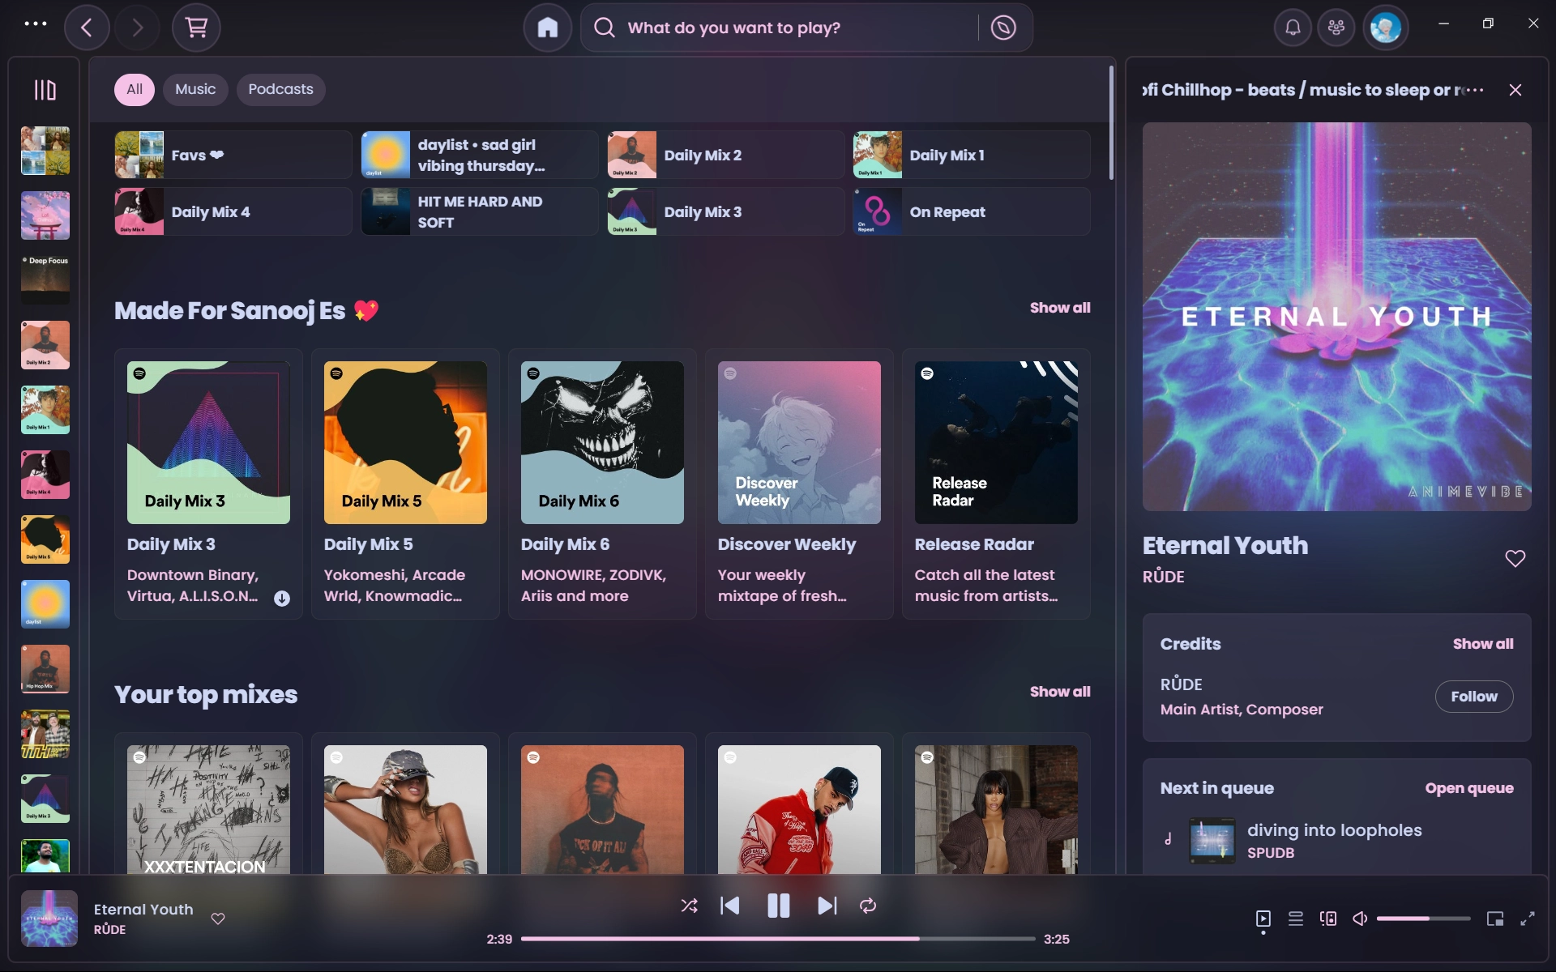Toggle repeat mode
Screen dimensions: 1556x972
[868, 906]
